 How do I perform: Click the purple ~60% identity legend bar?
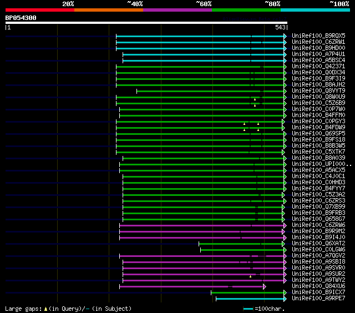(x=177, y=10)
